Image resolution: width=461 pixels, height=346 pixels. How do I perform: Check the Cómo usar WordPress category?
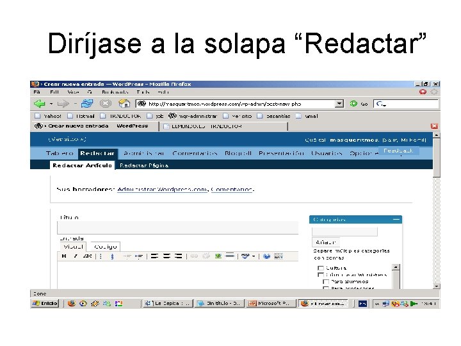(321, 275)
